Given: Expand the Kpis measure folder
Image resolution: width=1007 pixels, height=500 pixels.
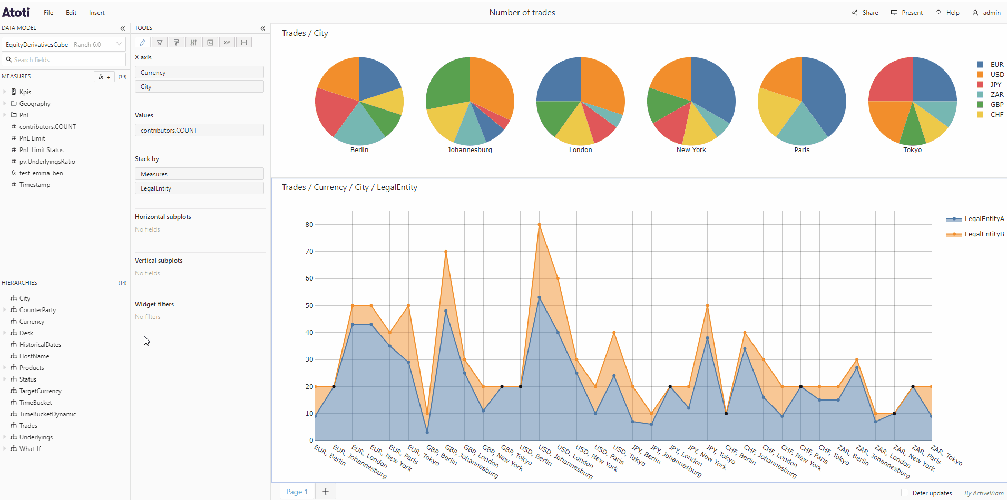Looking at the screenshot, I should click(x=5, y=92).
